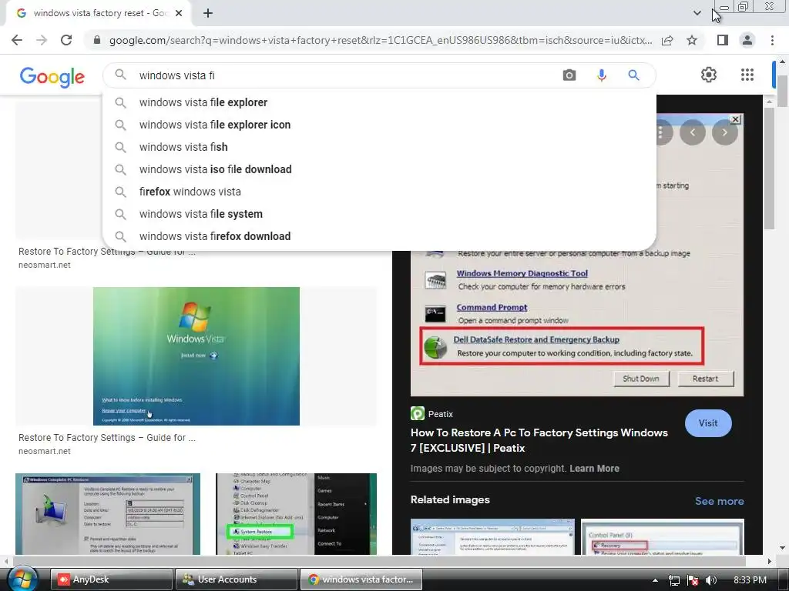Go back using the browser back arrow
789x591 pixels.
point(17,40)
